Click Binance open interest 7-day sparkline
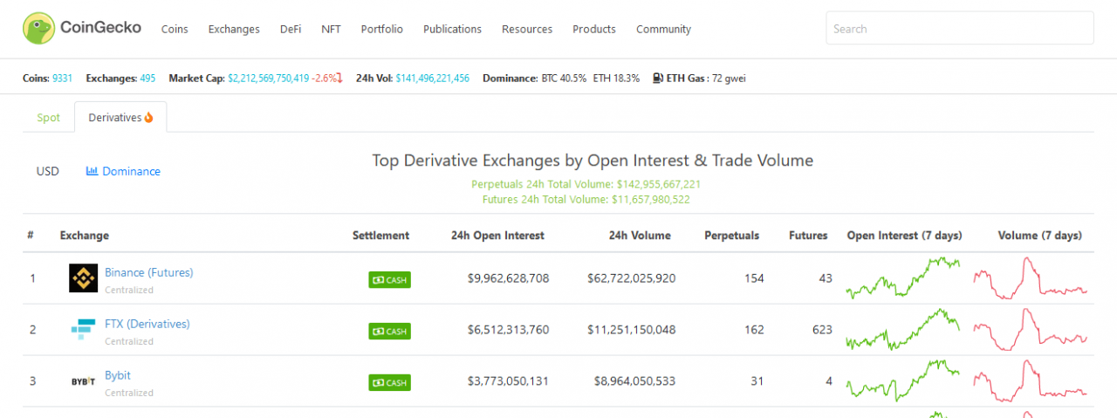1117x418 pixels. pyautogui.click(x=903, y=278)
